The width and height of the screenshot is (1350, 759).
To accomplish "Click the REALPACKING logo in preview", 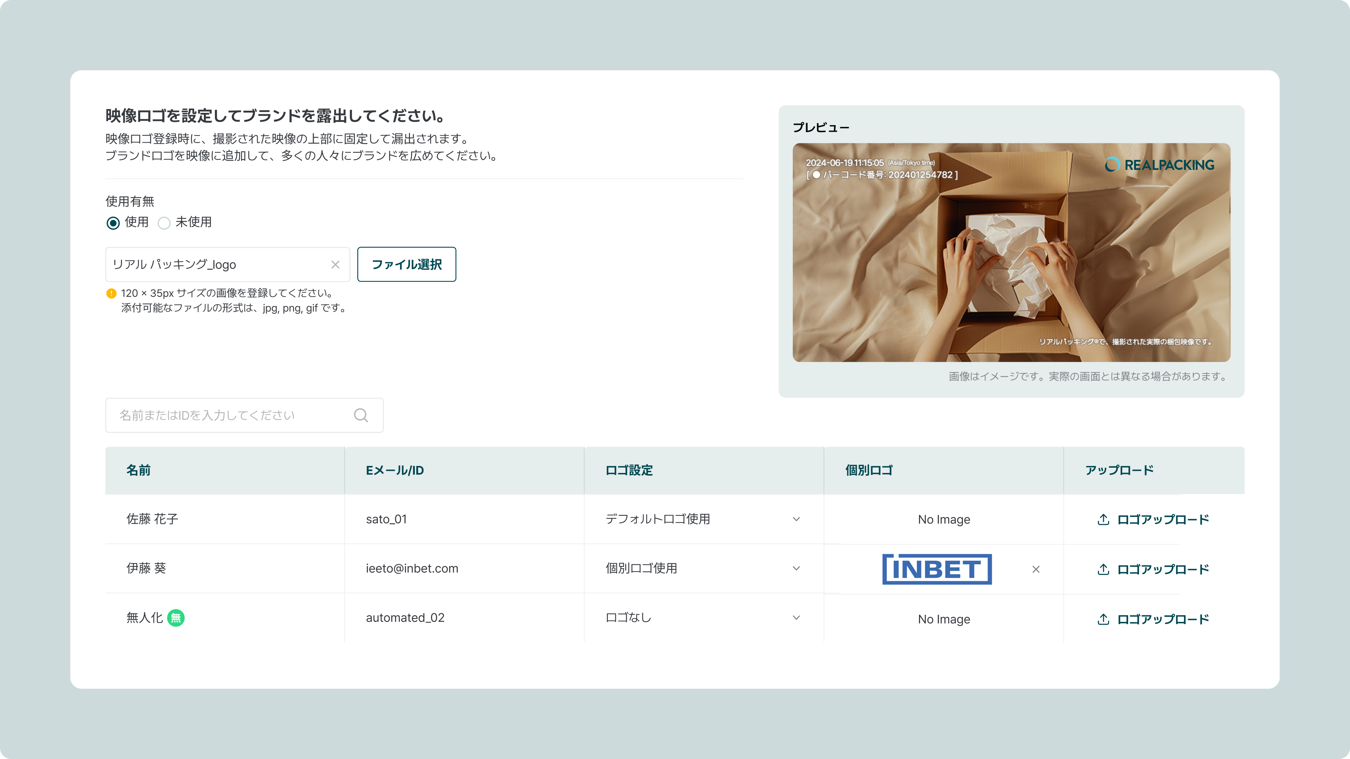I will point(1159,165).
